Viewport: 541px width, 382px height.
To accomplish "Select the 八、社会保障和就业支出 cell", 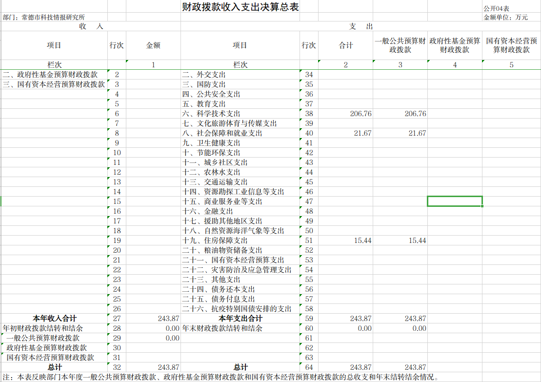I will pos(222,133).
